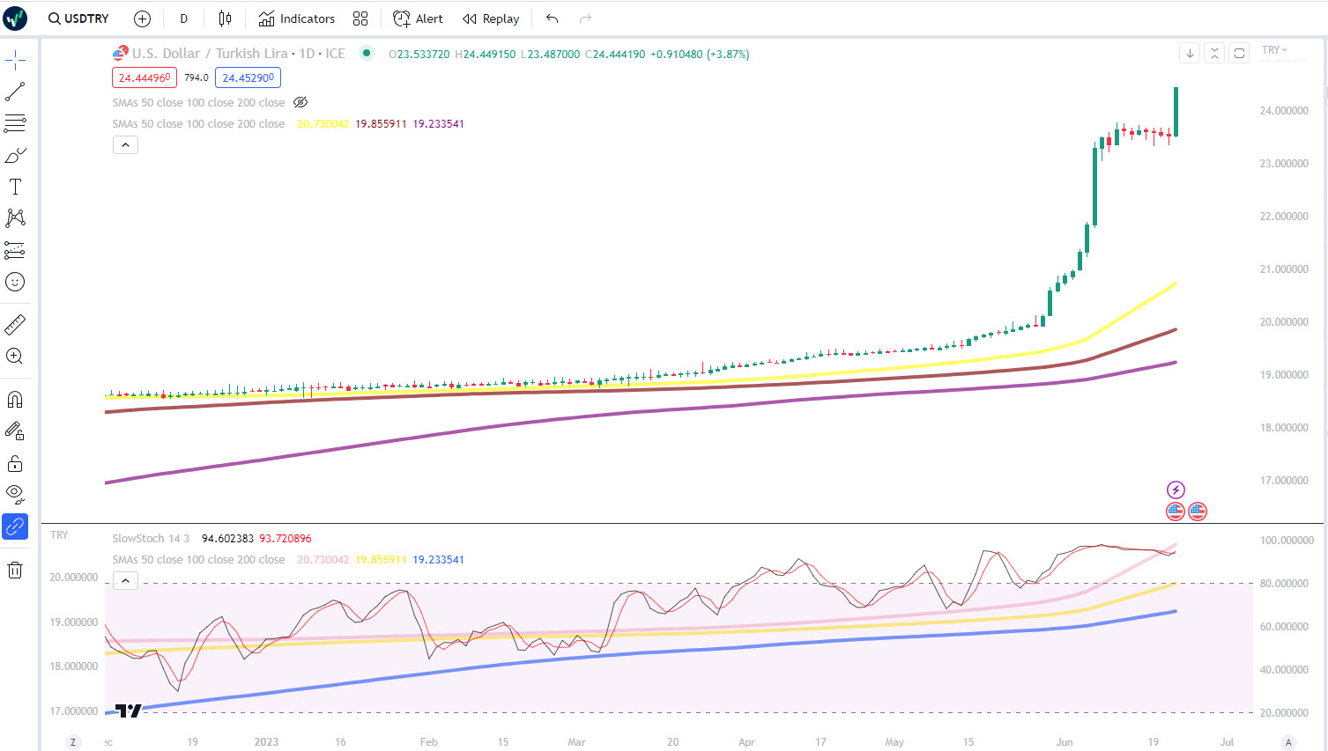This screenshot has height=751, width=1328.
Task: Select the horizontal lines drawing tool
Action: [x=15, y=123]
